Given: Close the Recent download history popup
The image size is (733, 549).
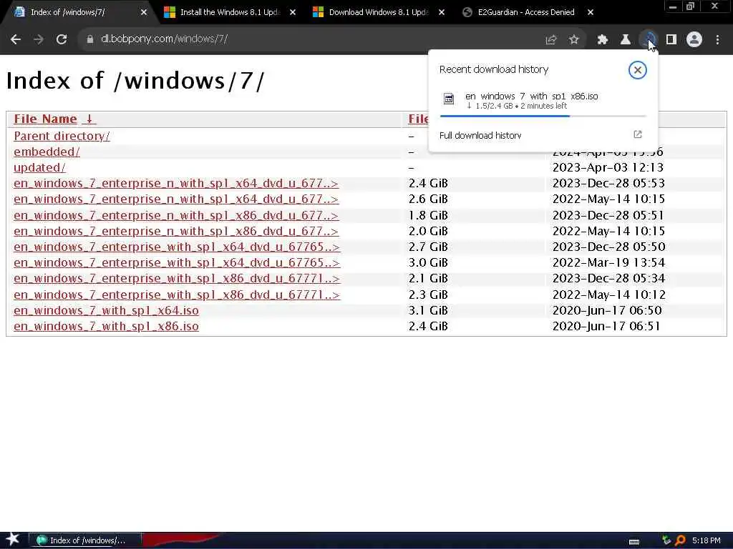Looking at the screenshot, I should coord(637,70).
